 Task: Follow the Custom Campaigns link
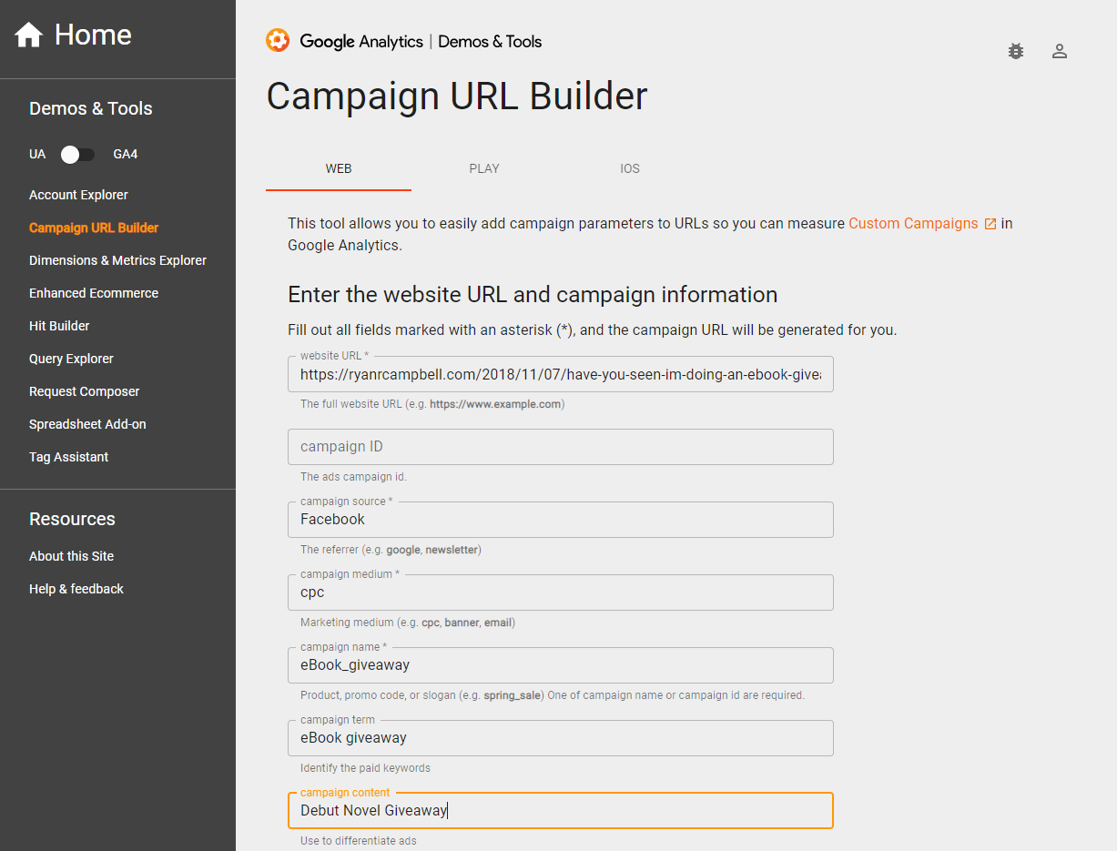(x=913, y=223)
